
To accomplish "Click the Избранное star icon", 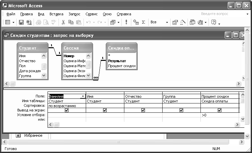I will [x=18, y=136].
